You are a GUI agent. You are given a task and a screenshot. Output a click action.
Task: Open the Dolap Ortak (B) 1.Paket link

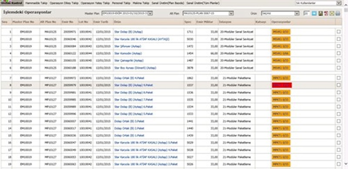click(129, 135)
